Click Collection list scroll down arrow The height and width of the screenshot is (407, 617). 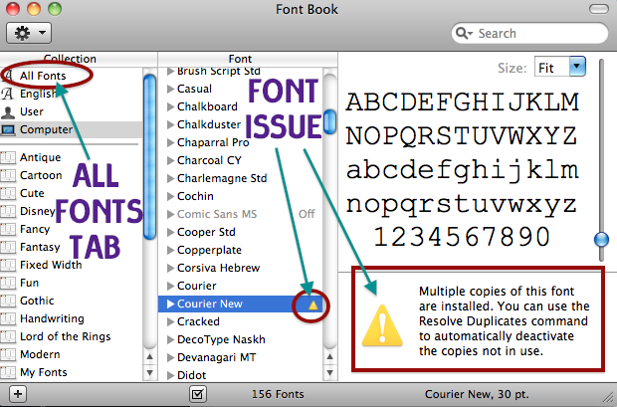pyautogui.click(x=149, y=372)
